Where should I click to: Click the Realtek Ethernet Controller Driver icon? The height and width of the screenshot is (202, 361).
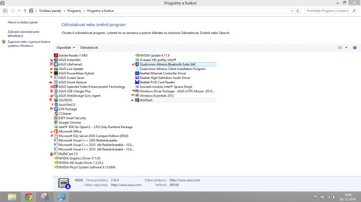tap(137, 73)
